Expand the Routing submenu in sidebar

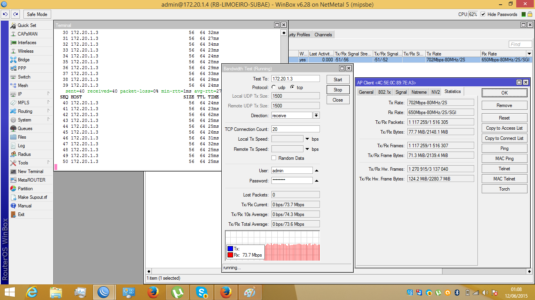click(x=25, y=111)
